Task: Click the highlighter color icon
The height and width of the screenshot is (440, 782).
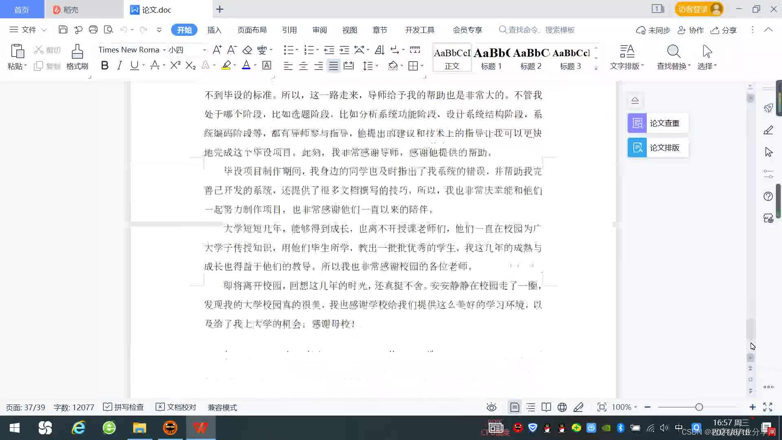Action: [226, 66]
